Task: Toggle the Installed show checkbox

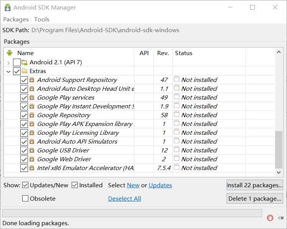Action: (x=75, y=185)
